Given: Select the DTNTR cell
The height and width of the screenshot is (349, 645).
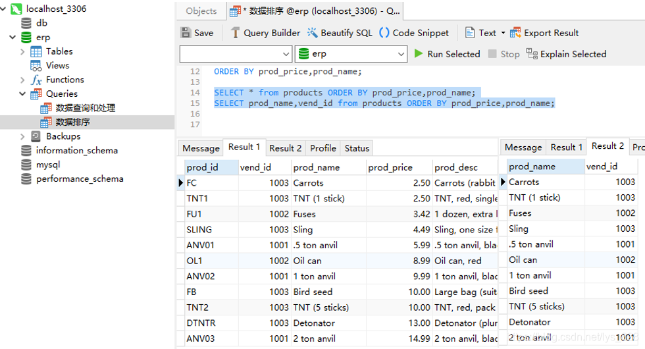Looking at the screenshot, I should 211,323.
